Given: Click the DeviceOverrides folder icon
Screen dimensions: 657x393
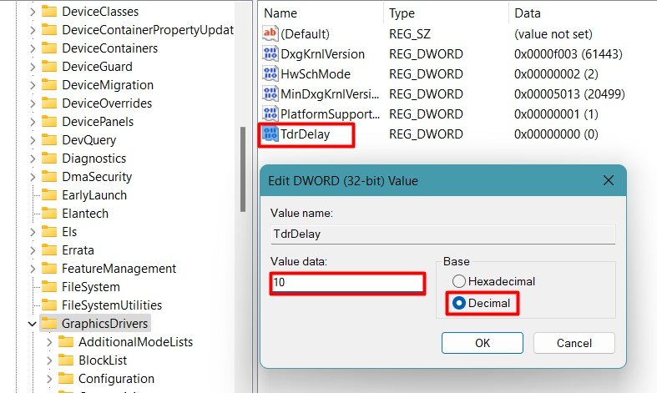Looking at the screenshot, I should click(x=49, y=103).
